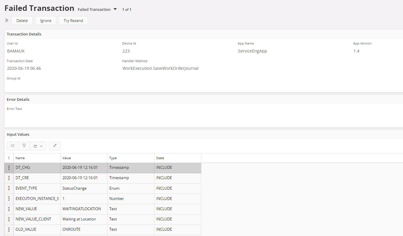Viewport: 403px width, 236px height.
Task: Click the table header three-dot menu
Action: 9,158
